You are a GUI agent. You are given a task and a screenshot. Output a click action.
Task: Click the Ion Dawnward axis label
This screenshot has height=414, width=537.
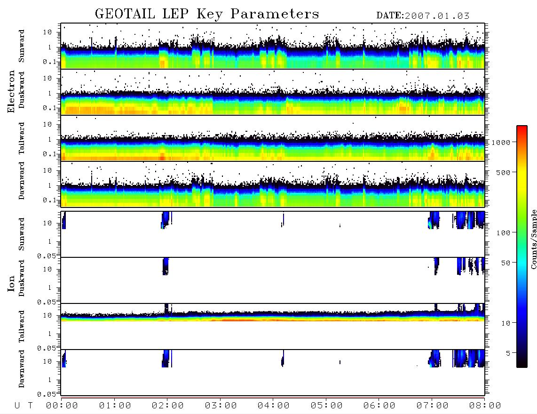(22, 369)
